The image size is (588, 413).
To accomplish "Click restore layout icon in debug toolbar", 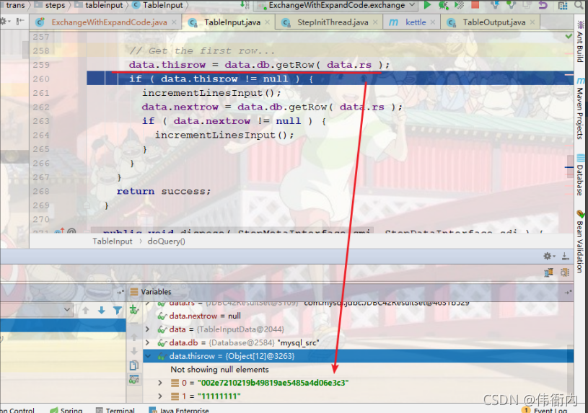I will coord(548,272).
